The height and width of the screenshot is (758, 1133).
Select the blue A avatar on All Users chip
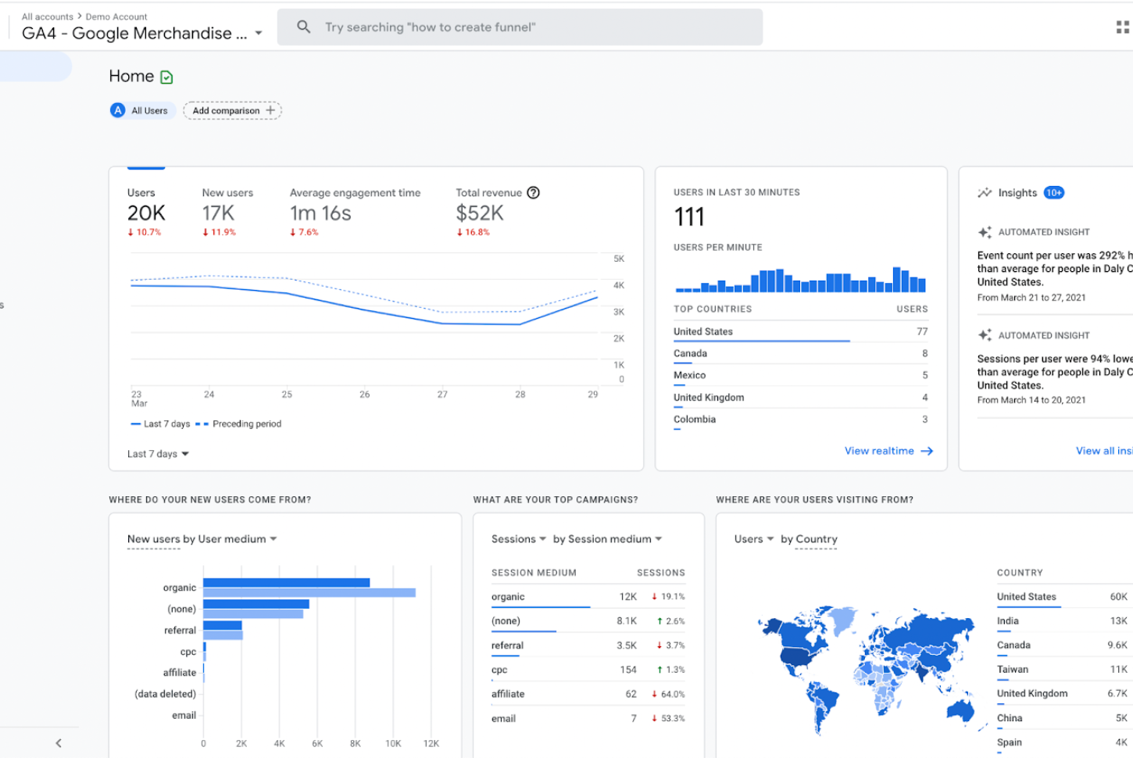pyautogui.click(x=118, y=110)
